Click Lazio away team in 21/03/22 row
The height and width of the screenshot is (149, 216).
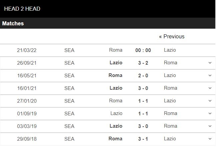[x=170, y=50]
